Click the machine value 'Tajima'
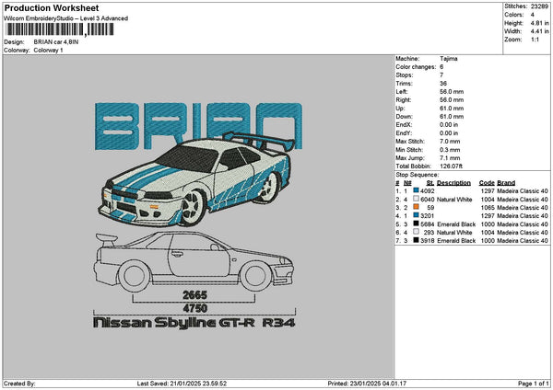Screen dimensions: 553x390 [449, 59]
